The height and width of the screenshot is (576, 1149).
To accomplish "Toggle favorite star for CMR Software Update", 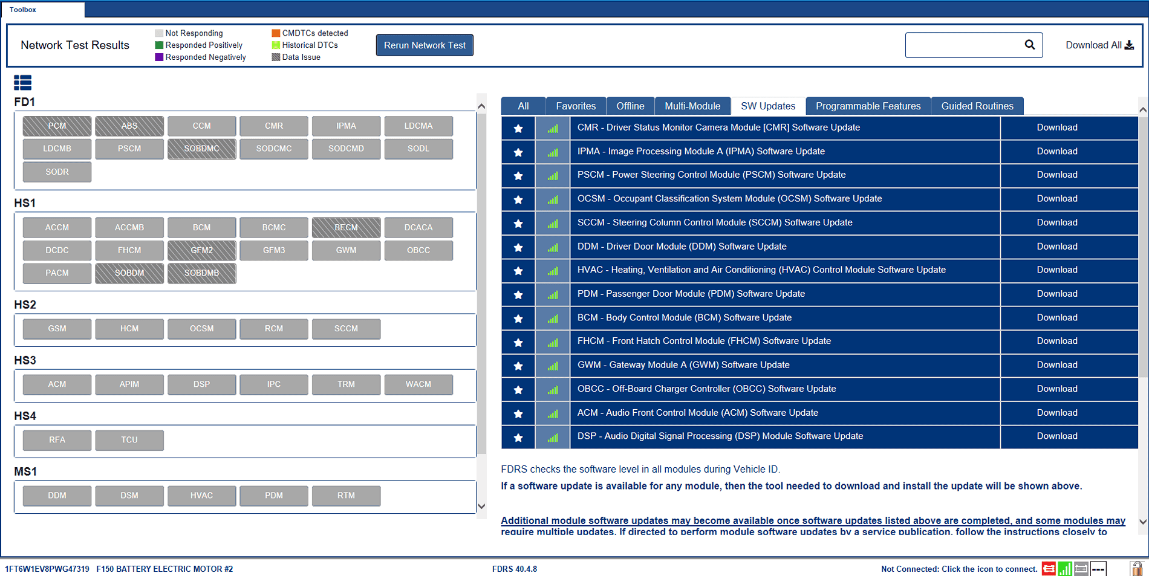I will (x=518, y=128).
